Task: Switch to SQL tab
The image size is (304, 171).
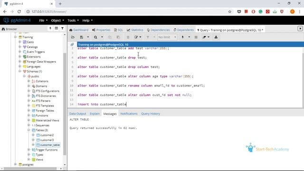Action: coord(118,30)
